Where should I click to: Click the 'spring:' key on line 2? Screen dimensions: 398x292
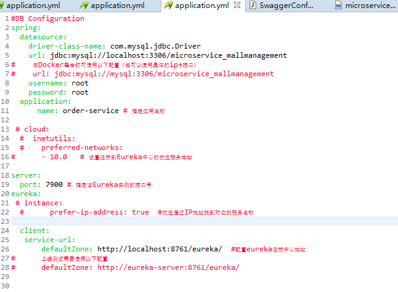tap(26, 28)
